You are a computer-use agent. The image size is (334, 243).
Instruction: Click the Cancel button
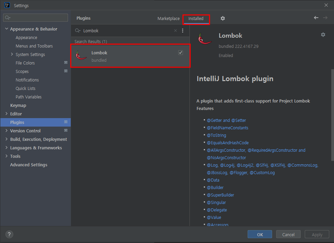tap(288, 235)
